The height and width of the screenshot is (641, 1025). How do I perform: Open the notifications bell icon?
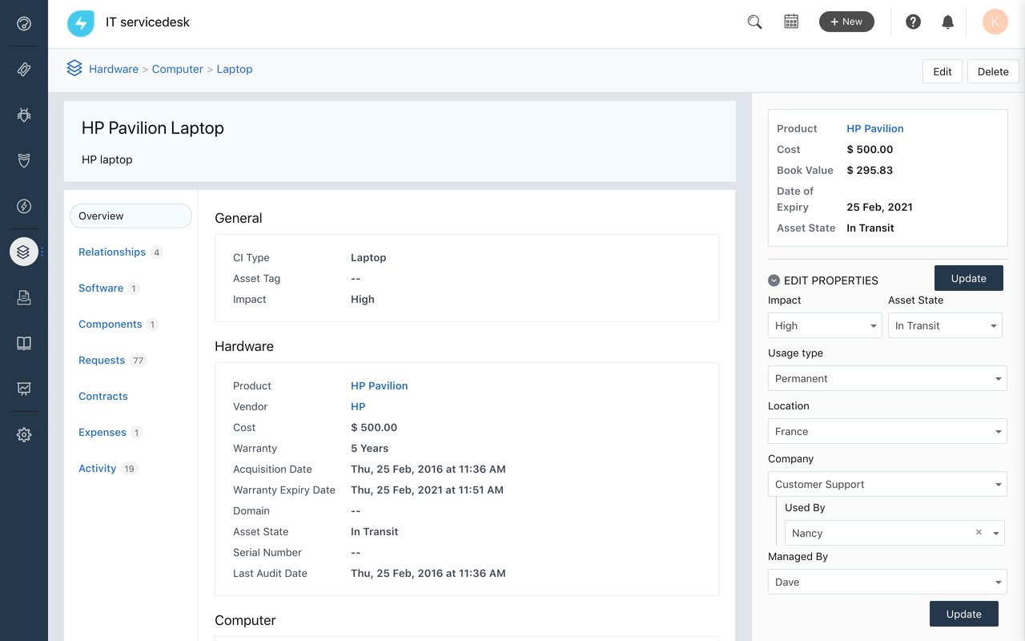948,22
